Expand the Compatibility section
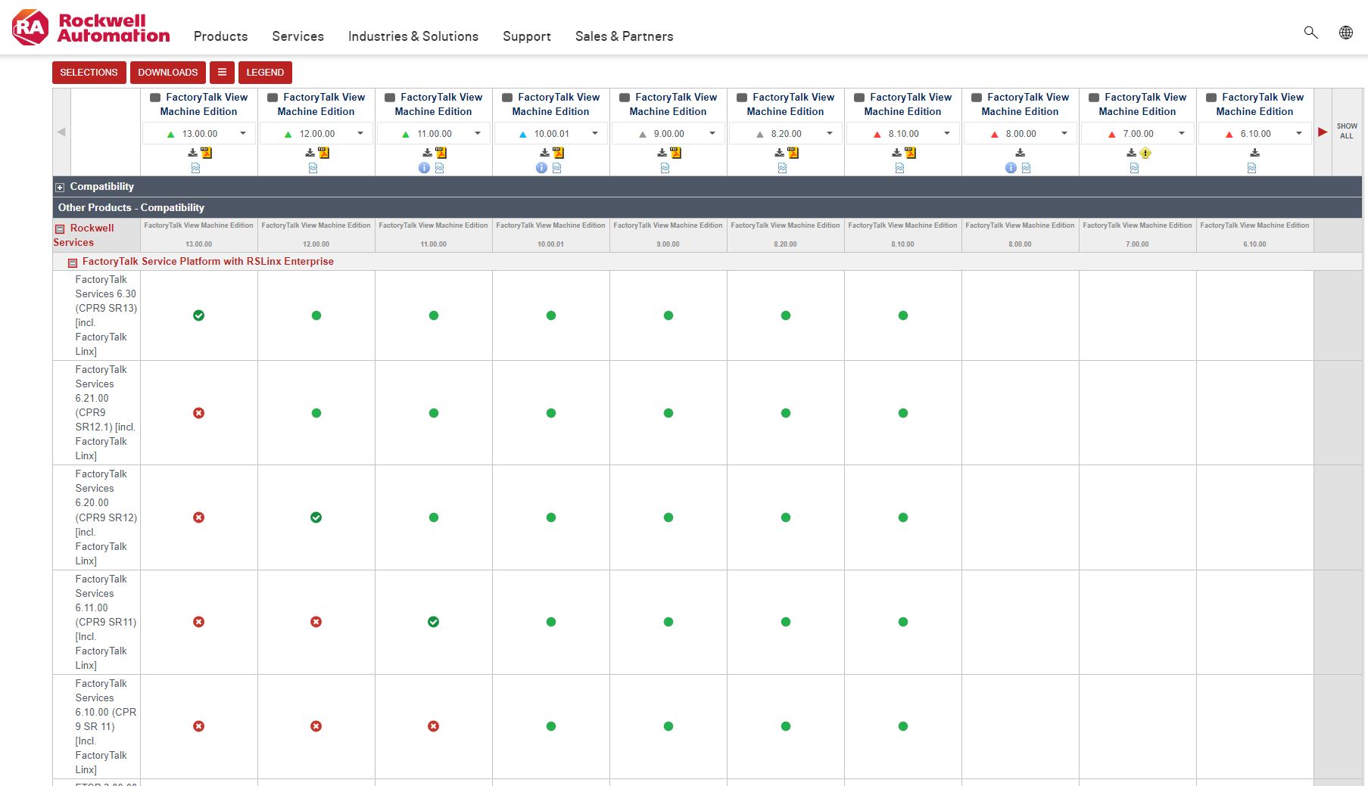The width and height of the screenshot is (1368, 786). coord(60,188)
